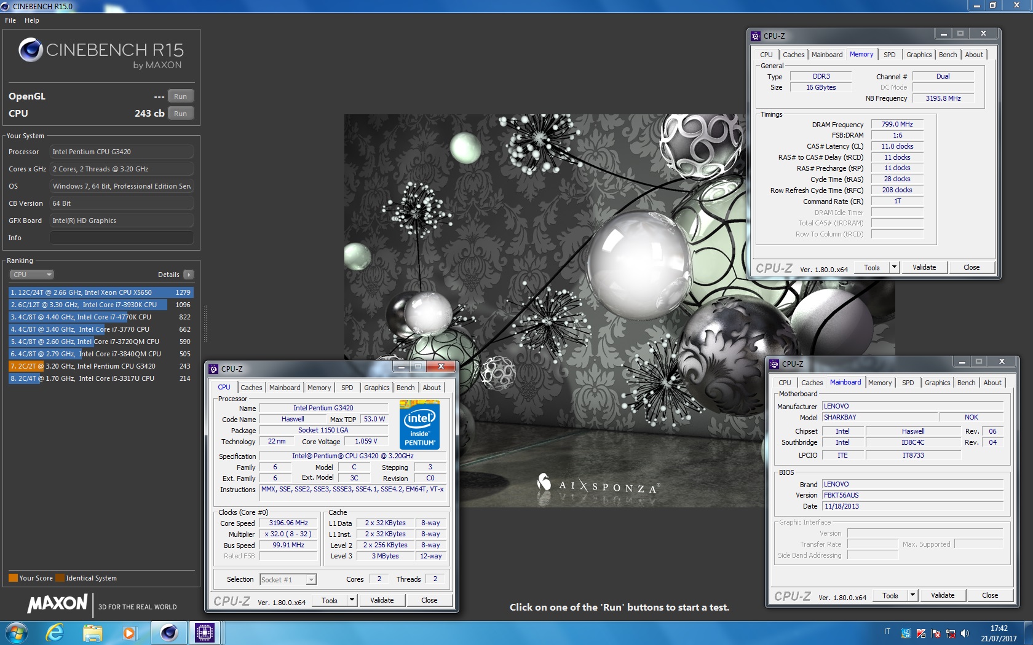The width and height of the screenshot is (1033, 645).
Task: Open About tab in CPU-Z CPU window
Action: coord(432,388)
